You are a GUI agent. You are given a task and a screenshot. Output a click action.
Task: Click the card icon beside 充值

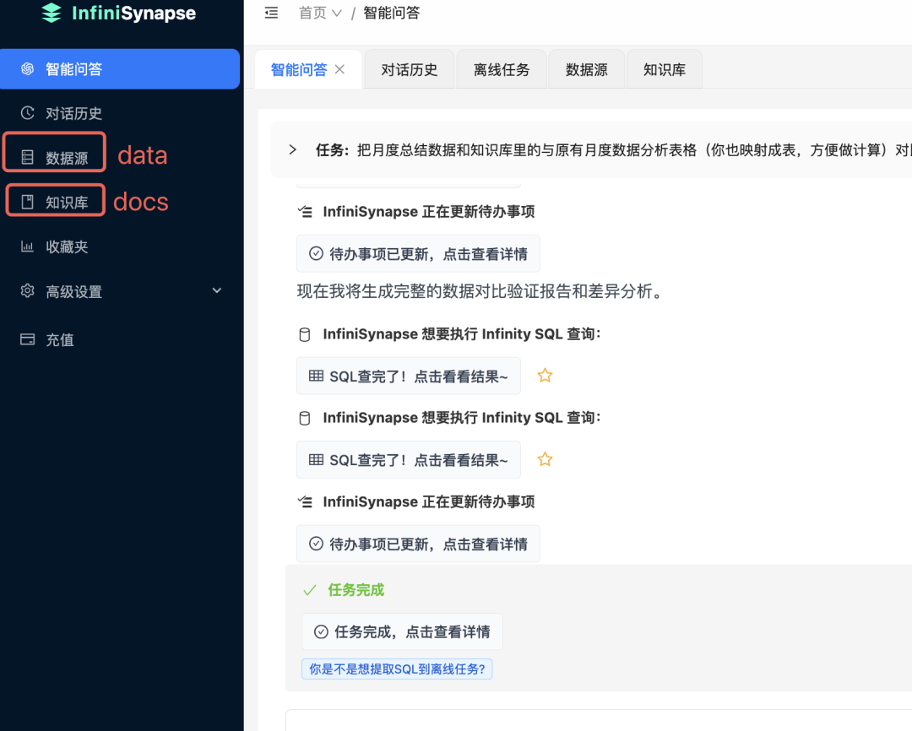point(27,339)
